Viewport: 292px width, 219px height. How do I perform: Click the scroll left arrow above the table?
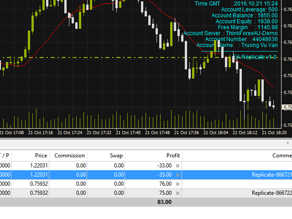(288, 143)
